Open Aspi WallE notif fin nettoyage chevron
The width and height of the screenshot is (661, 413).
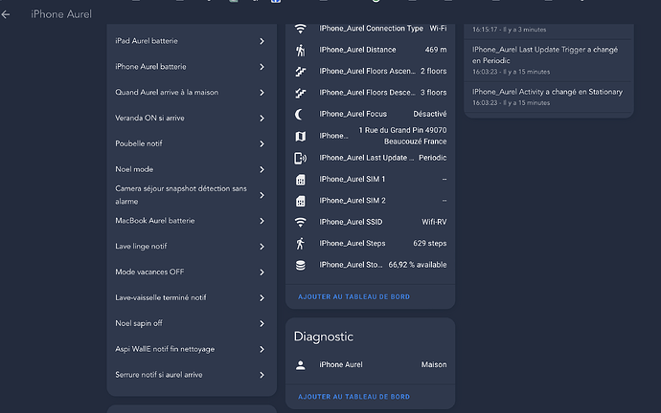tap(262, 349)
